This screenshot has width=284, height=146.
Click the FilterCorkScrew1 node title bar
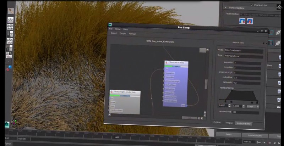click(x=176, y=63)
